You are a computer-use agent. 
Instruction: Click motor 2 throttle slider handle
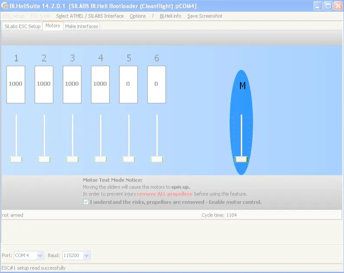coord(44,159)
